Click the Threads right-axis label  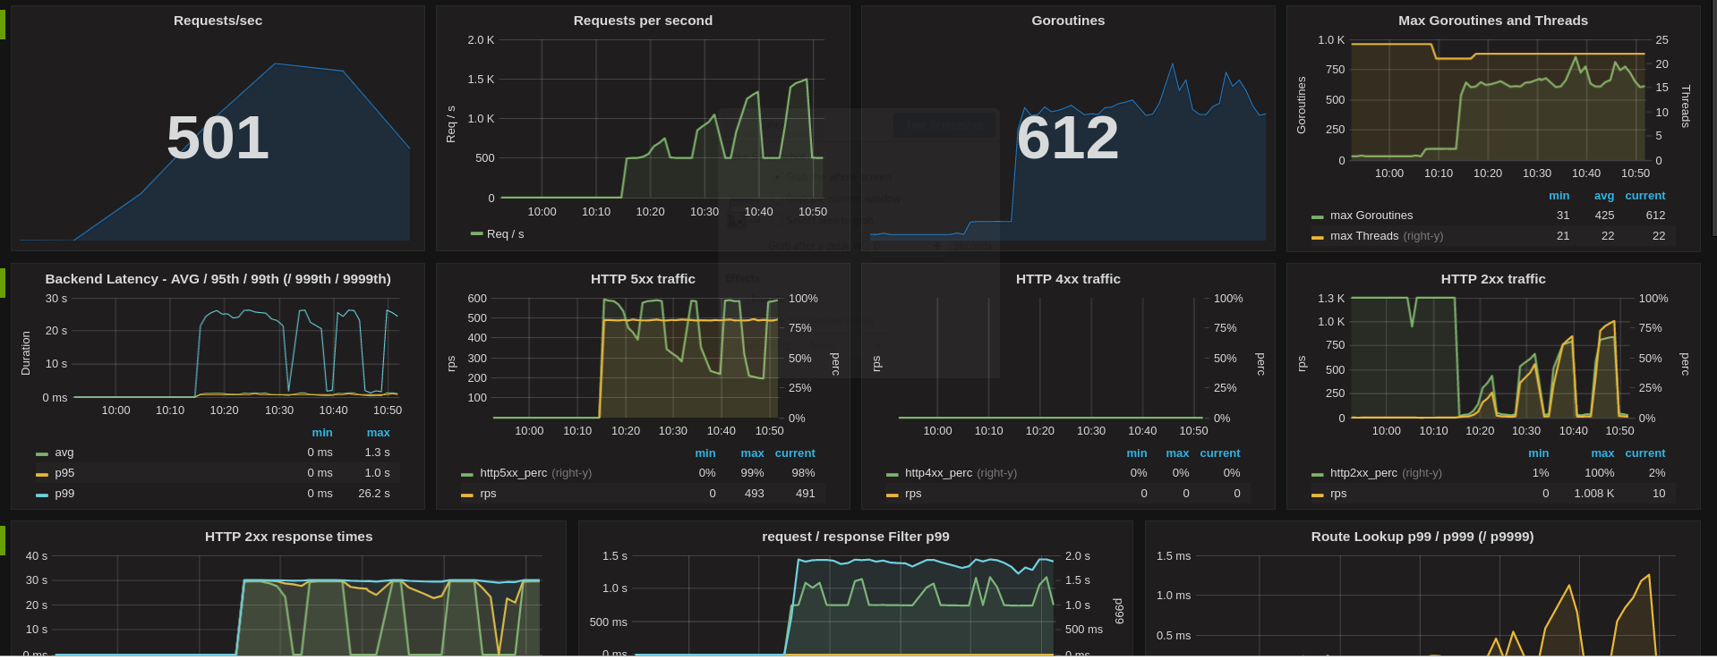[1686, 106]
